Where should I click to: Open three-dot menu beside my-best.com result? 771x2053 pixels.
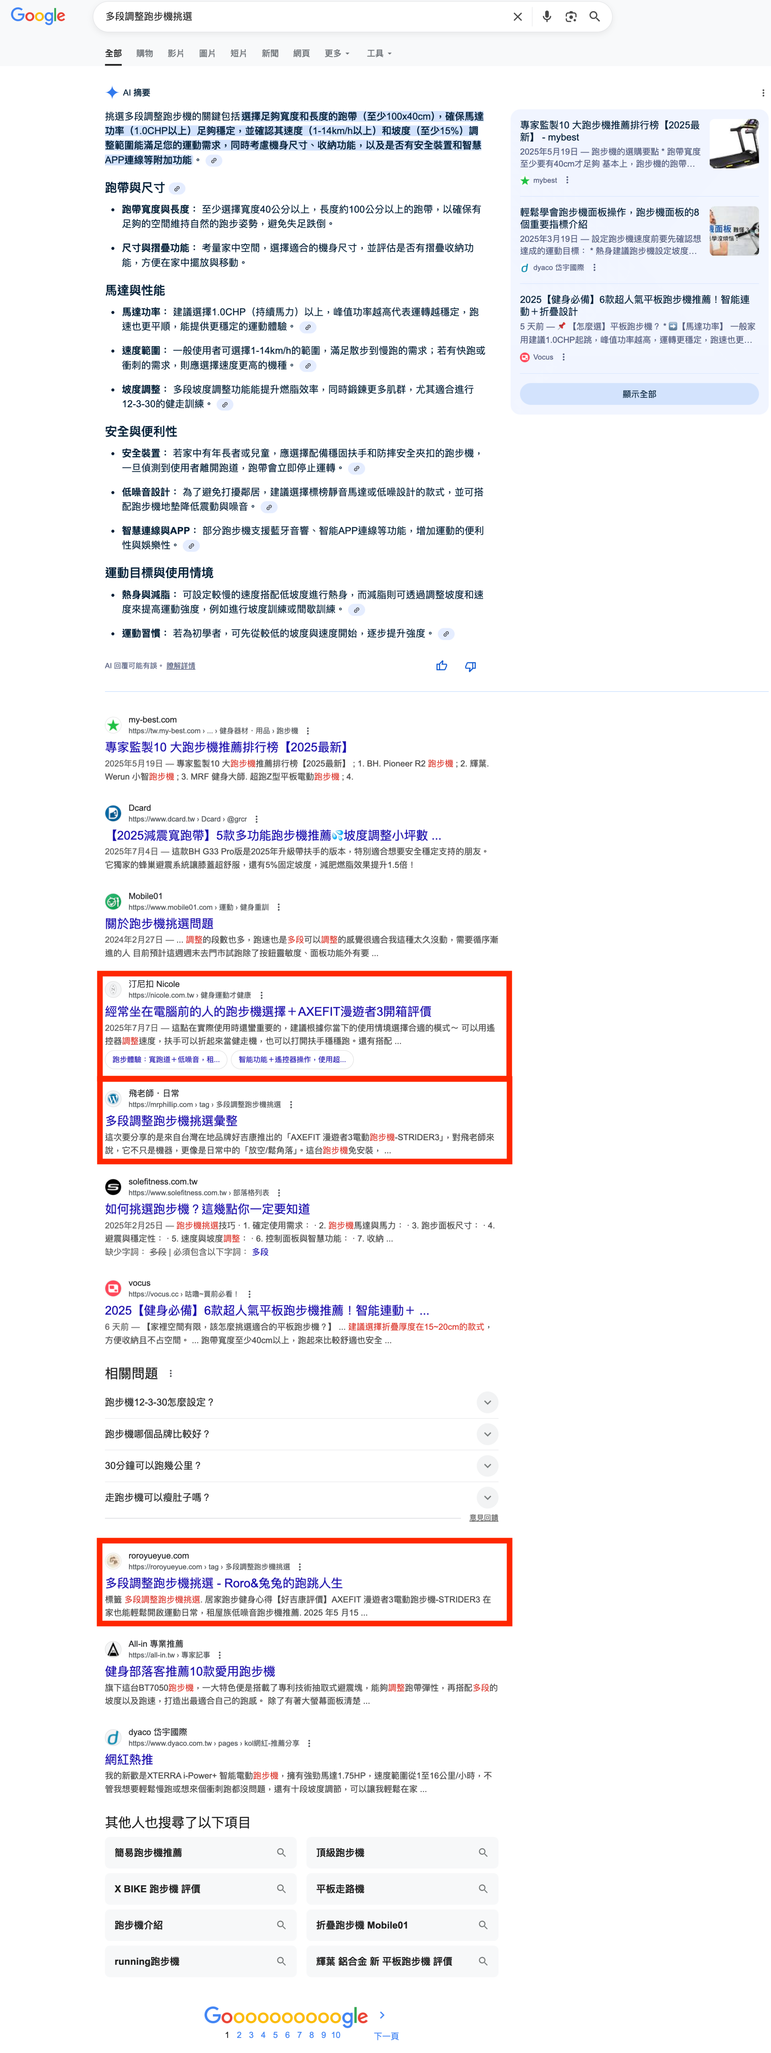pyautogui.click(x=308, y=731)
